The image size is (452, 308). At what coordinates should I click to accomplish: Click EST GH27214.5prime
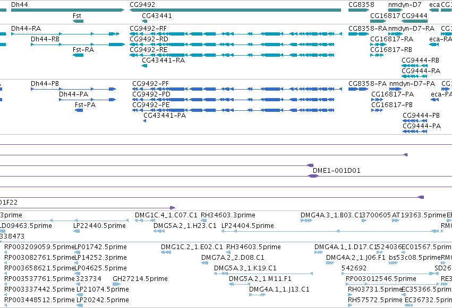pyautogui.click(x=117, y=284)
